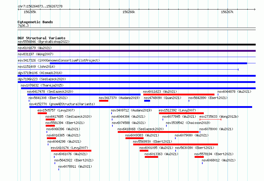The image size is (264, 181).
Task: Click nsv6078000 (Wu2021) label
Action: point(216,129)
